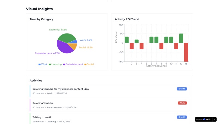The height and width of the screenshot is (124, 219).
Task: Click the Learning legend color square
Action: (50, 64)
